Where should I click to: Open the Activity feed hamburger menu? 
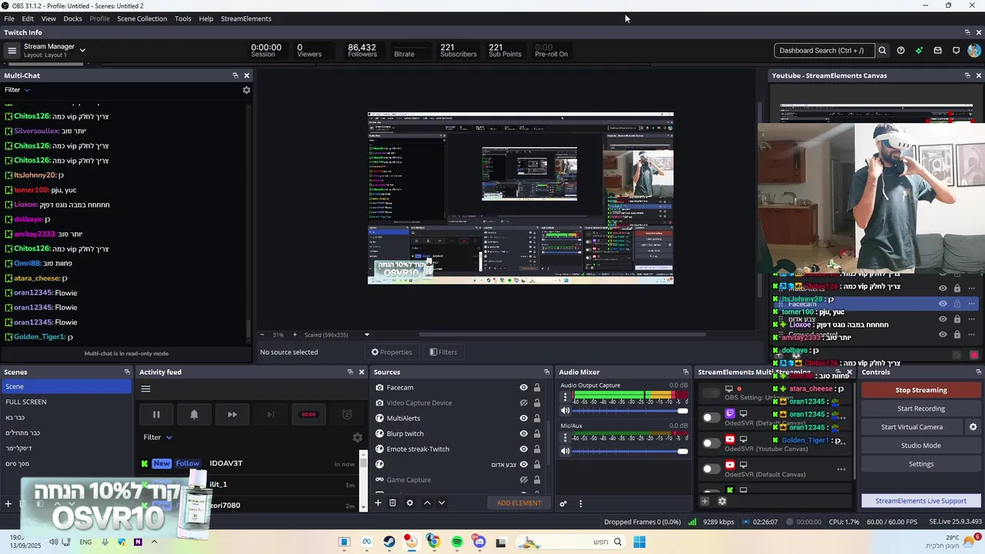[145, 389]
